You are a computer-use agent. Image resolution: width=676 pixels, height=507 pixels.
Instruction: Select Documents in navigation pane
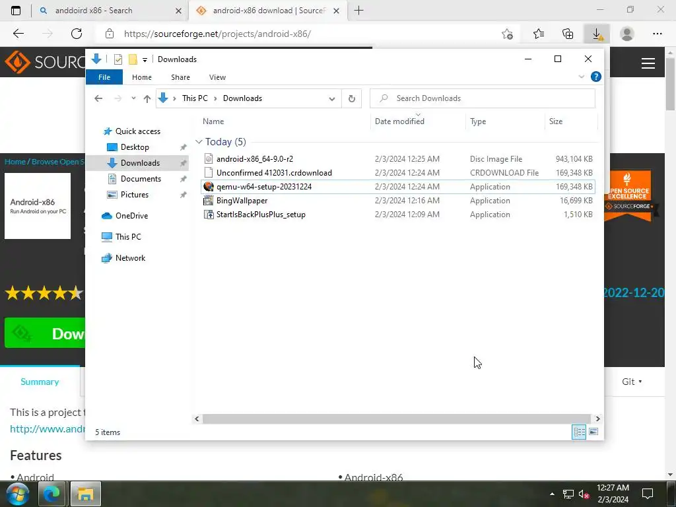141,178
